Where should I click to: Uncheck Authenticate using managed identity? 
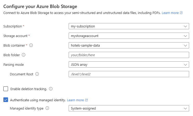6,100
